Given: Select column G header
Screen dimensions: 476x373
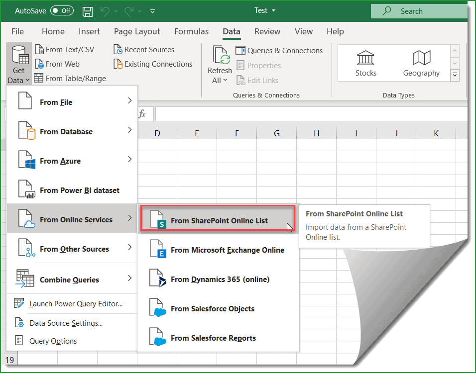Looking at the screenshot, I should click(276, 133).
